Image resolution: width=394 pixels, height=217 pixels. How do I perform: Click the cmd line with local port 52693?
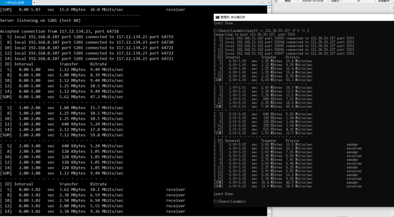click(x=284, y=38)
